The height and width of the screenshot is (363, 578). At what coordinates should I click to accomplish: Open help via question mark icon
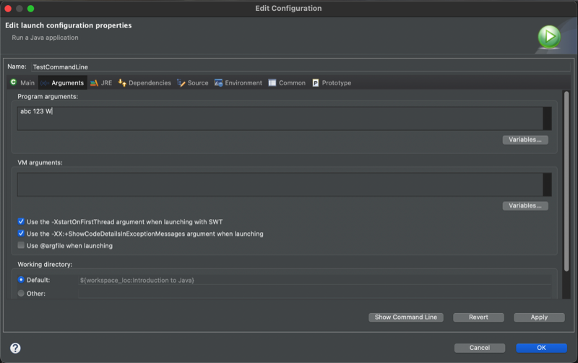pos(15,348)
